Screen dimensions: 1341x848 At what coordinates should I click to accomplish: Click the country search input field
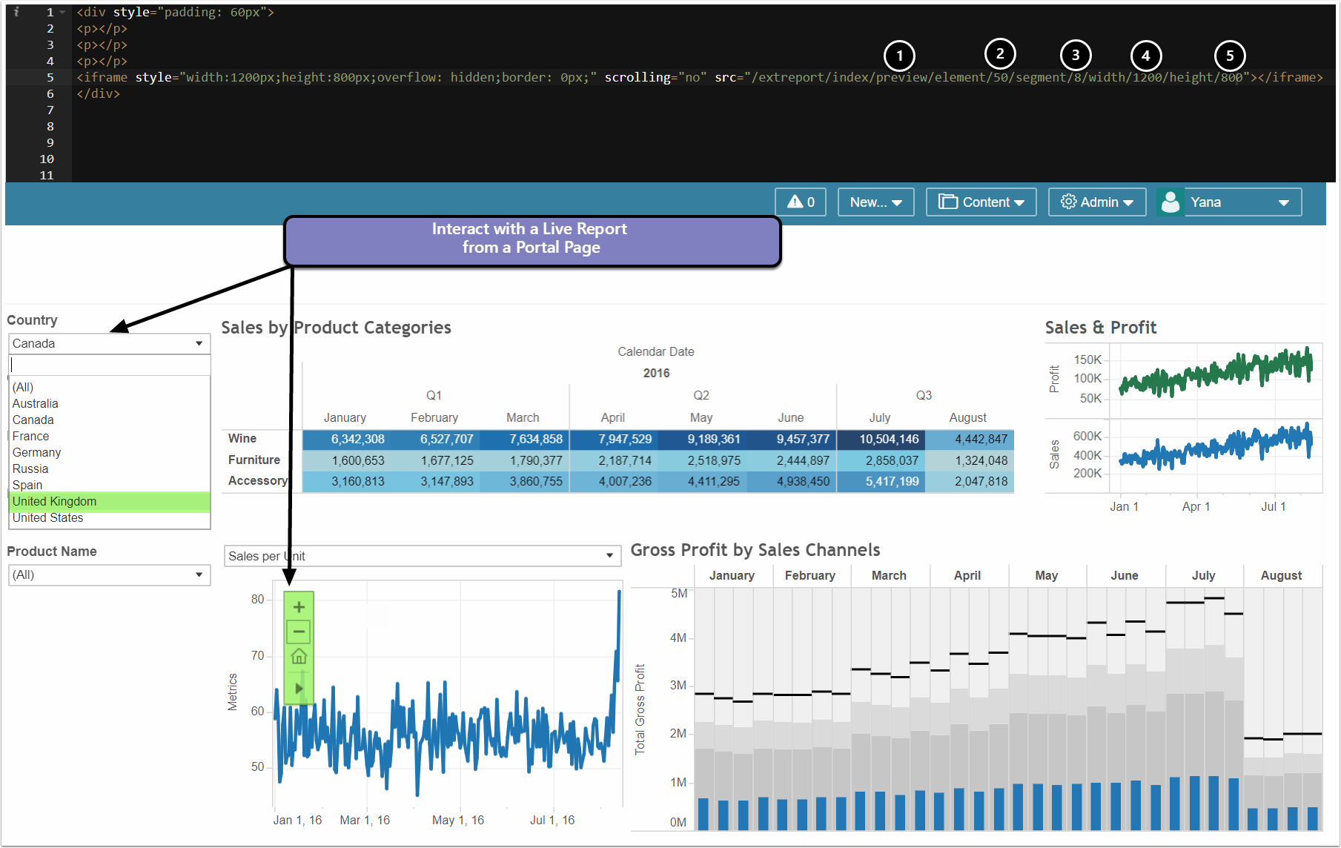point(109,365)
